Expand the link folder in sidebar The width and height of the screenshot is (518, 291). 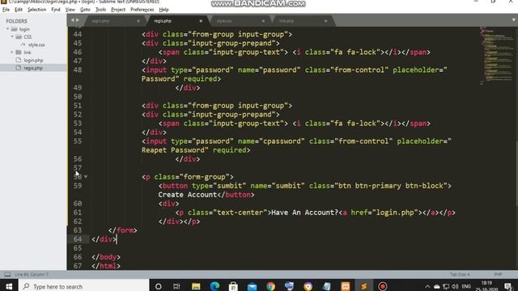[x=12, y=52]
